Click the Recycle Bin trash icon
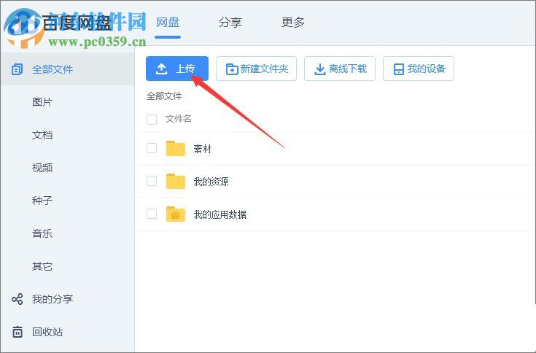Screen dimensions: 536x353 pyautogui.click(x=17, y=331)
